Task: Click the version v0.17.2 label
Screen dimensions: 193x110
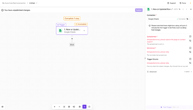Action: click(176, 9)
